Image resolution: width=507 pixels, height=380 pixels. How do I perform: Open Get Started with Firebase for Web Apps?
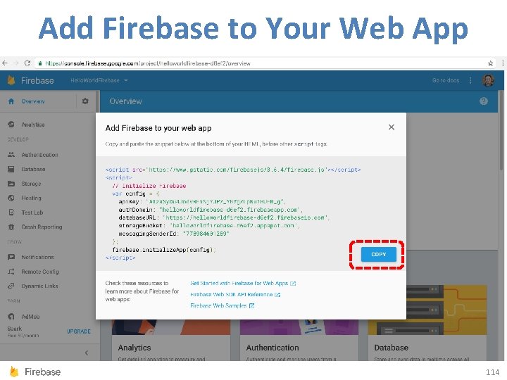point(243,283)
